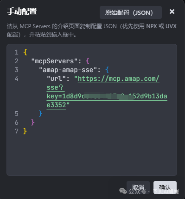The height and width of the screenshot is (199, 185).
Task: Click the WeChat icon in the watermark
Action: click(x=123, y=191)
